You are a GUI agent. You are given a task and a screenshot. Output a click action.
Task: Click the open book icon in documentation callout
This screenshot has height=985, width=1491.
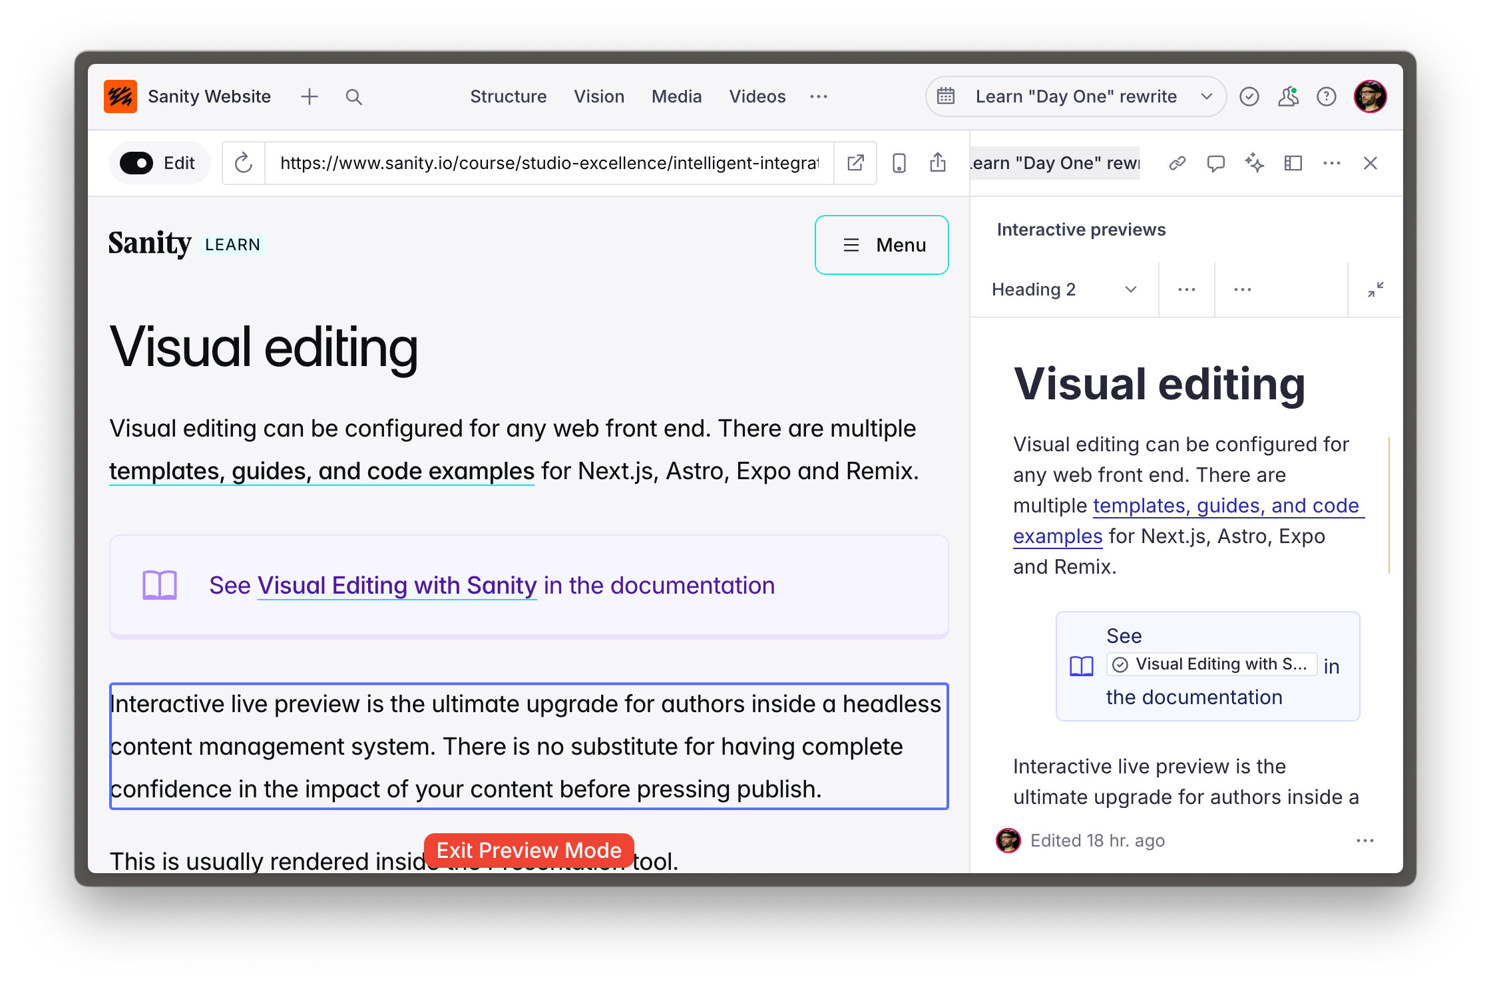coord(160,586)
